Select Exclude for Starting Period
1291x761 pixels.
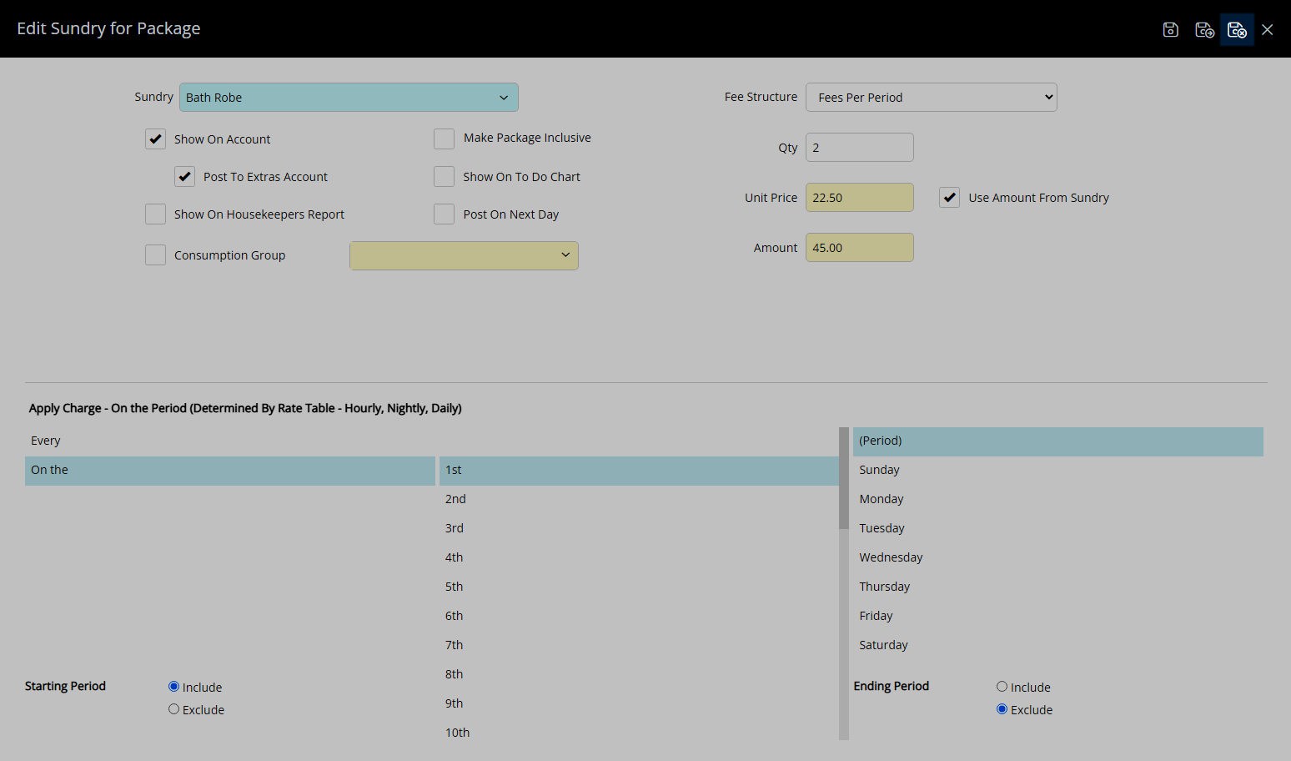pyautogui.click(x=173, y=709)
